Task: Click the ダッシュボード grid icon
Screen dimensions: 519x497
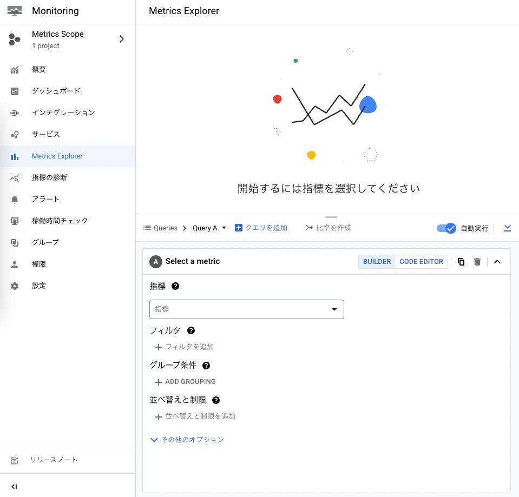Action: point(15,91)
